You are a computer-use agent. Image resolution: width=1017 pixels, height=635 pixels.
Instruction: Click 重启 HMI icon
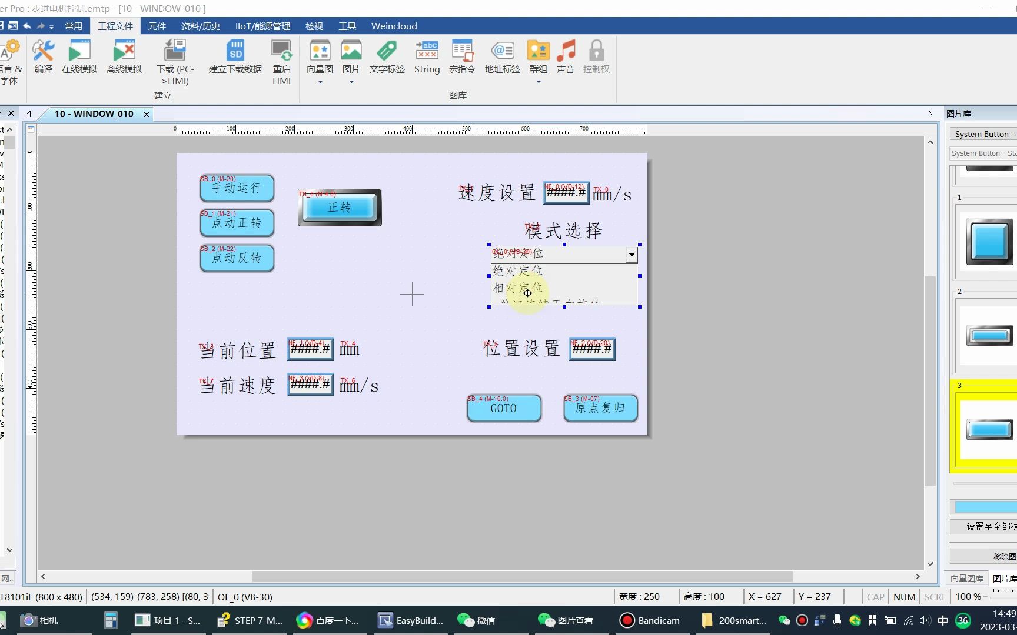[282, 62]
